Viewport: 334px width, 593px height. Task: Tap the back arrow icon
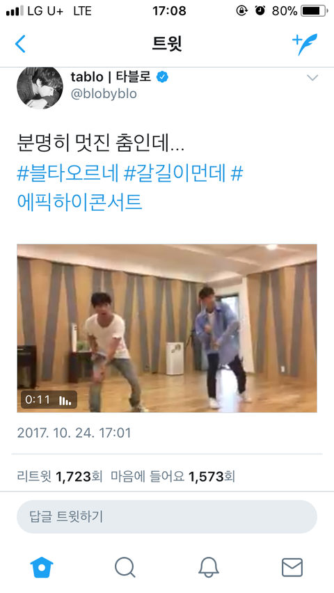tap(20, 44)
